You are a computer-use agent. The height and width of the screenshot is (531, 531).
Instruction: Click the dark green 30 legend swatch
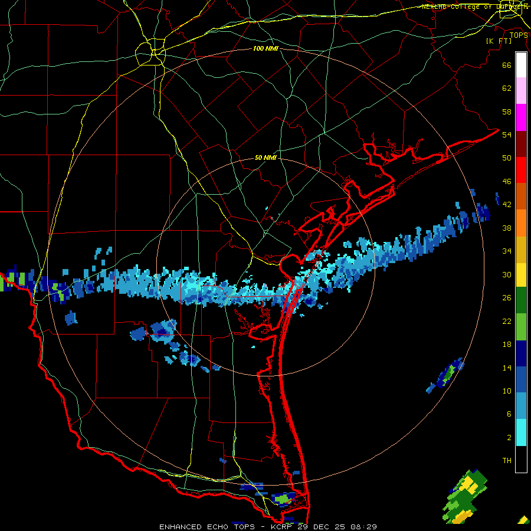tap(521, 300)
